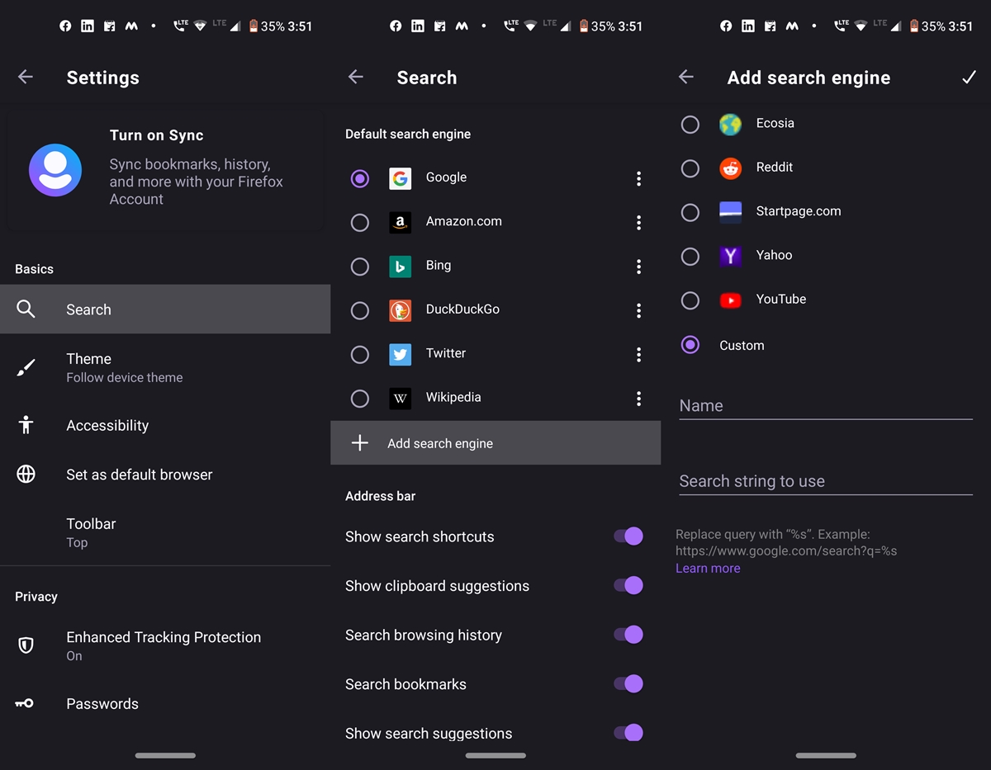The image size is (991, 770).
Task: Toggle Show search shortcuts switch
Action: (628, 536)
